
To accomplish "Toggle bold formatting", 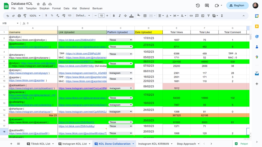I will pyautogui.click(x=114, y=16).
